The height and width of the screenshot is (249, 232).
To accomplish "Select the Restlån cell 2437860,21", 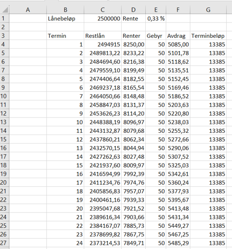I will [x=103, y=139].
